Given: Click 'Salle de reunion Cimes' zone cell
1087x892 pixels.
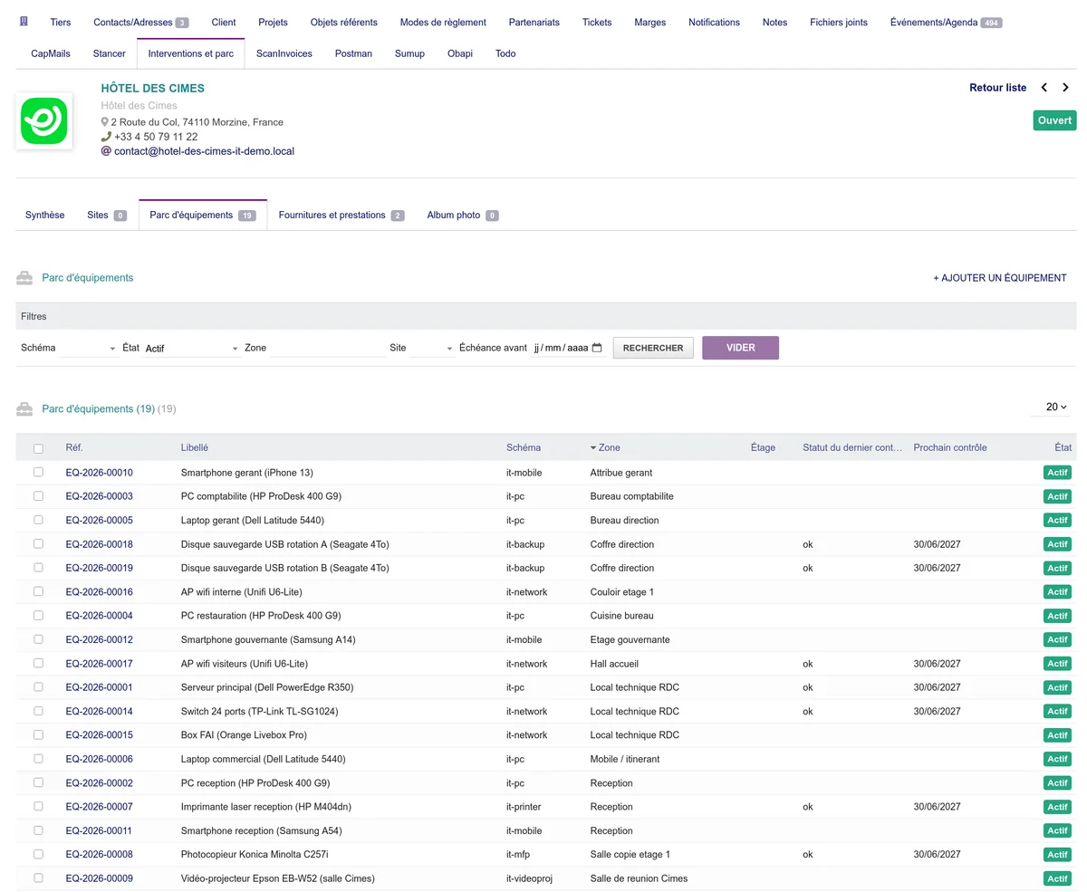Looking at the screenshot, I should point(639,878).
